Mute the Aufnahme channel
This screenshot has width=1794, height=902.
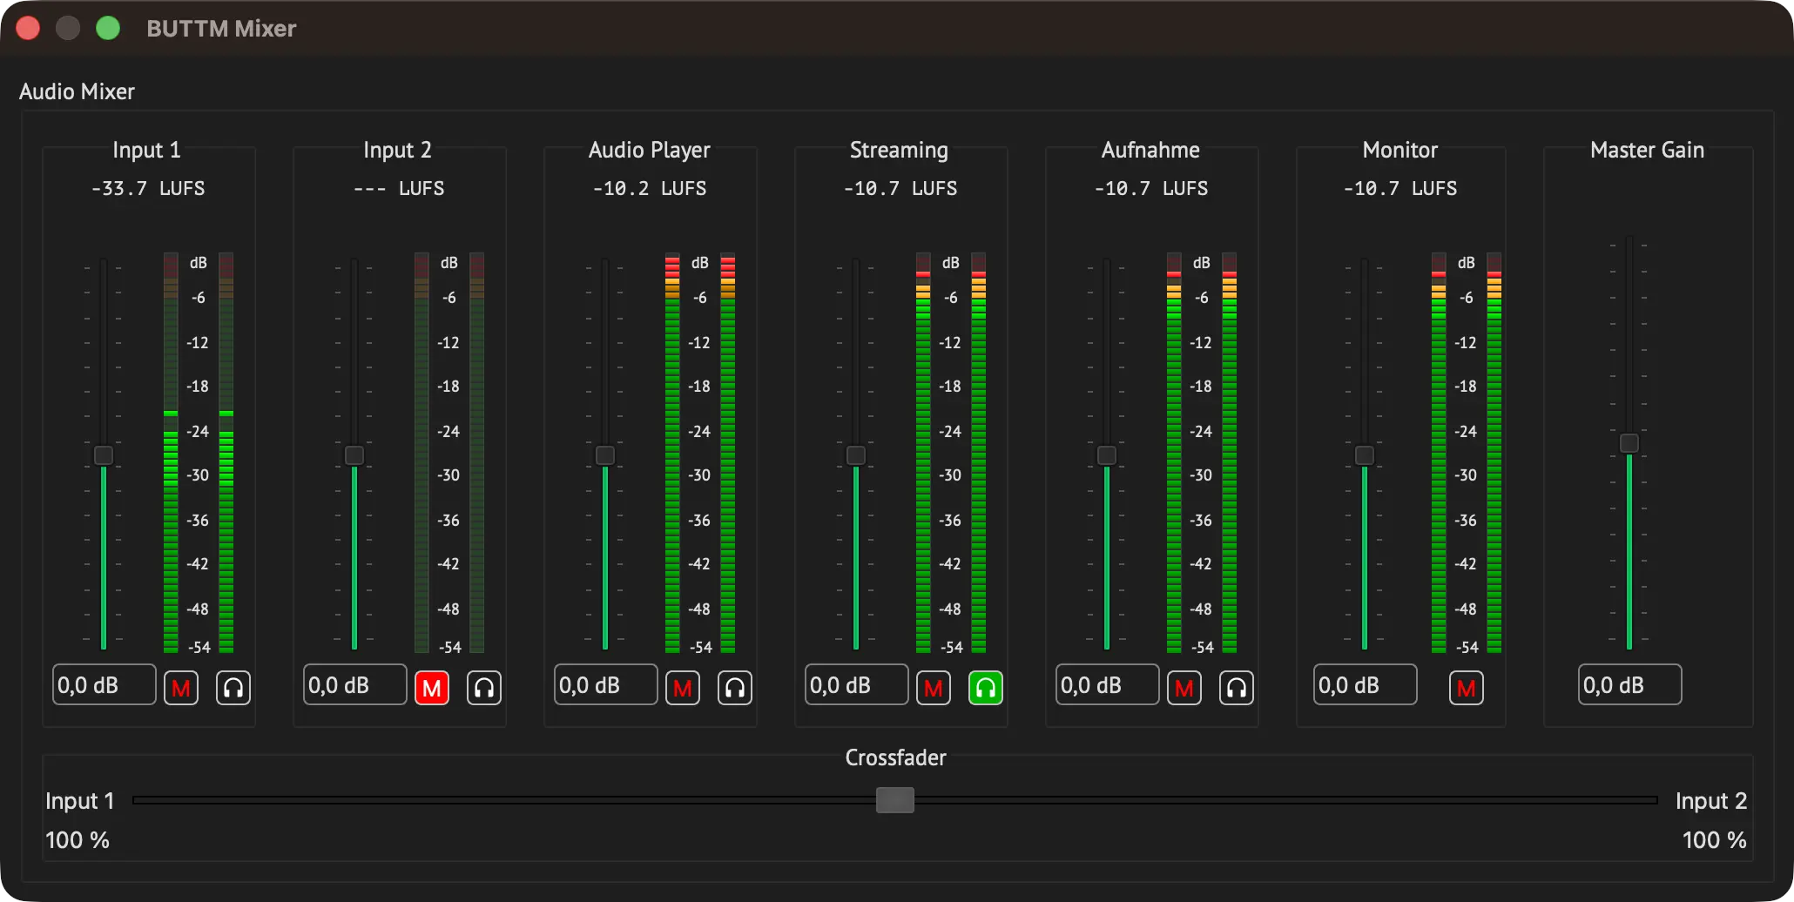1184,688
